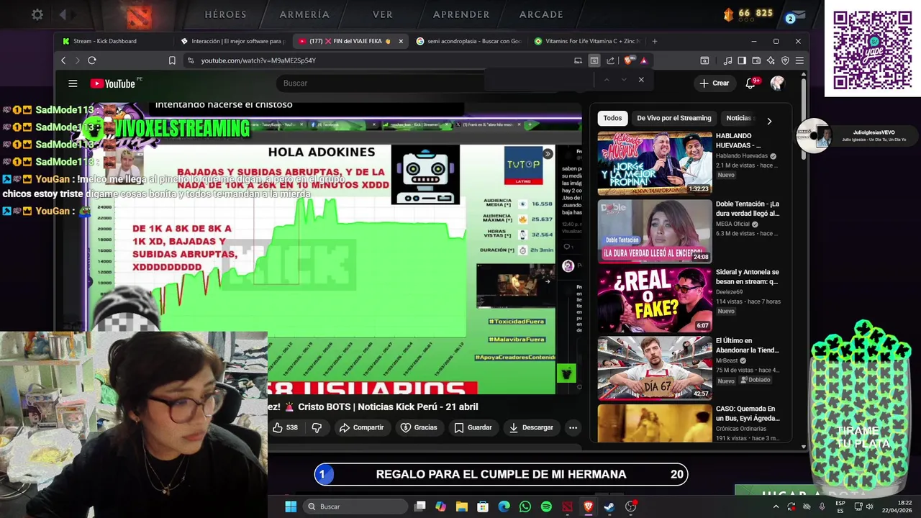Open the YouTube hamburger guide menu
Image resolution: width=921 pixels, height=518 pixels.
pos(73,83)
